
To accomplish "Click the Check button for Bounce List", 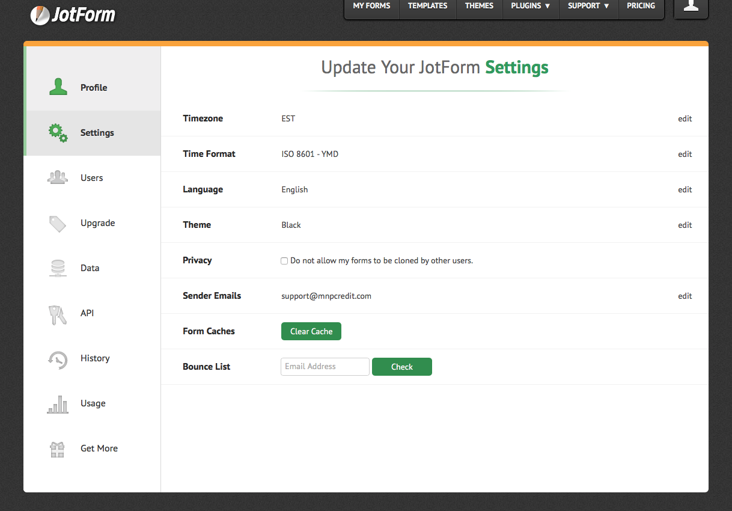I will pos(401,367).
